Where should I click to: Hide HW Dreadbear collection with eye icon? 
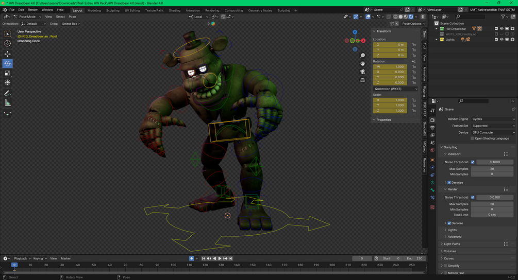[502, 29]
